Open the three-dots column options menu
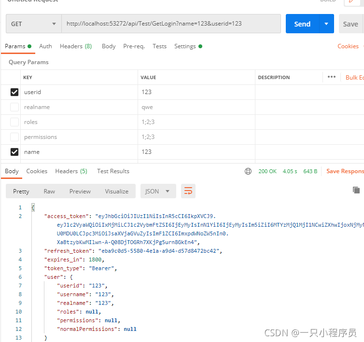The image size is (364, 342). tap(332, 77)
